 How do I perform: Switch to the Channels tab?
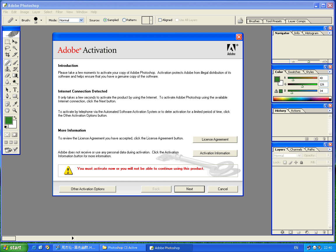pyautogui.click(x=296, y=150)
